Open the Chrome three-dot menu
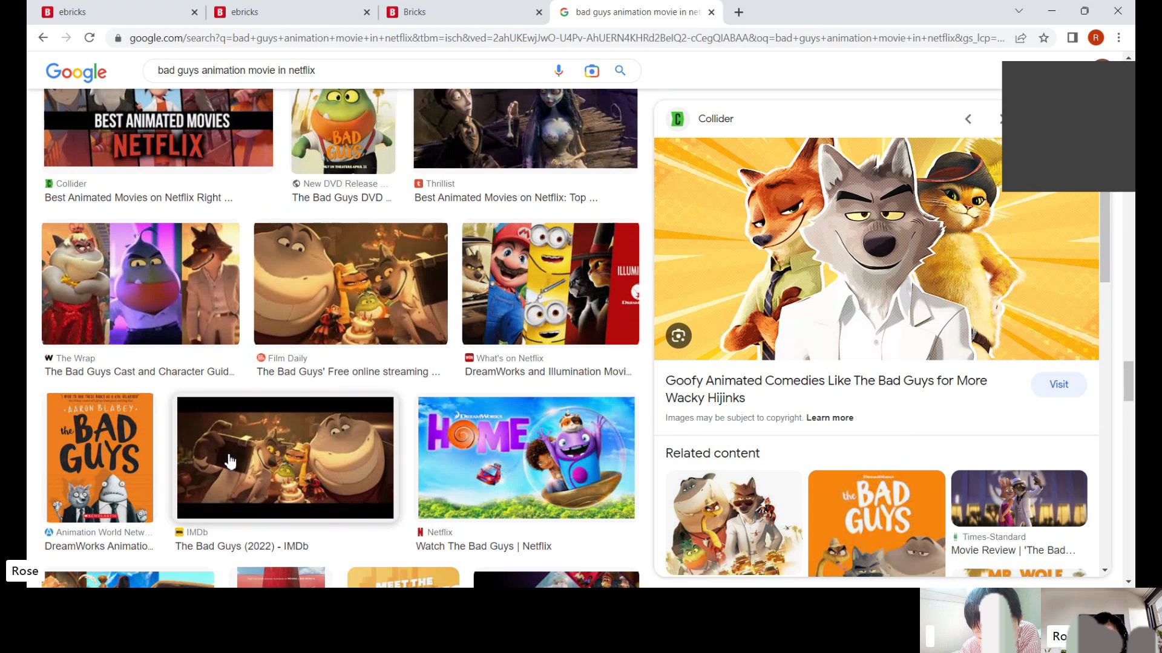The image size is (1162, 653). (1119, 37)
